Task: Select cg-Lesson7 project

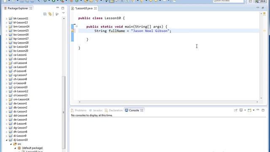Action: pos(20,75)
